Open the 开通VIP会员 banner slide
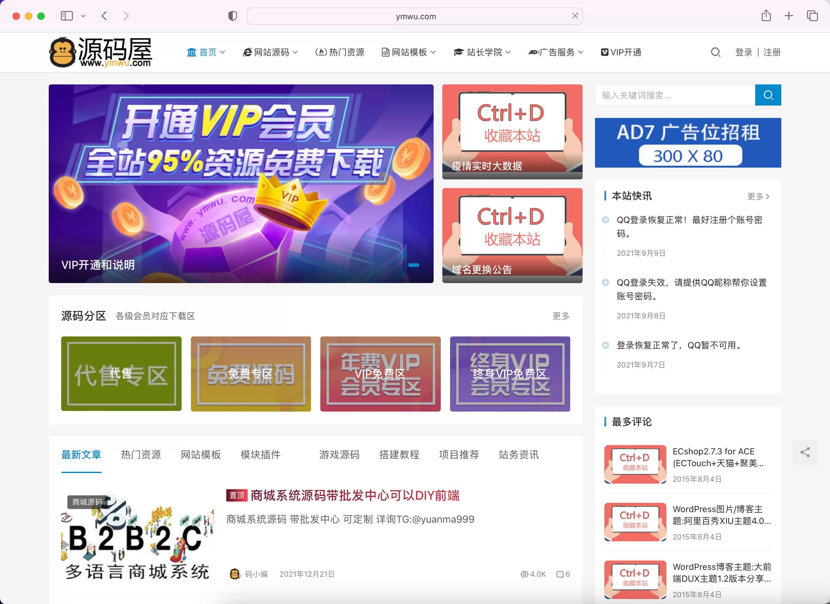Viewport: 830px width, 604px height. tap(241, 183)
